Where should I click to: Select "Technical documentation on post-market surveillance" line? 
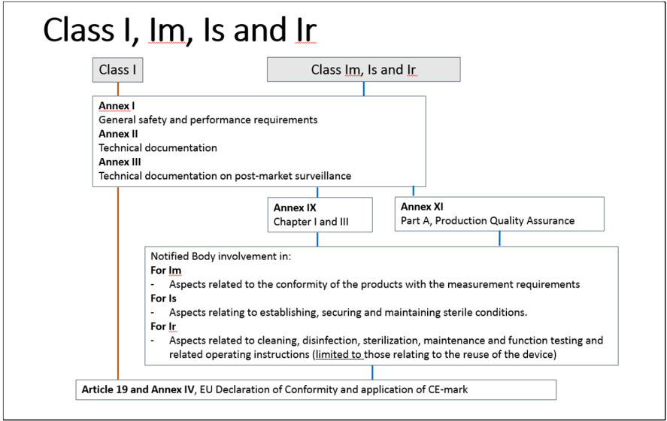coord(224,176)
